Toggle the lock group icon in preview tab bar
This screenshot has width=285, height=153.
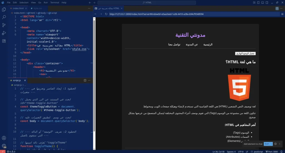point(277,8)
